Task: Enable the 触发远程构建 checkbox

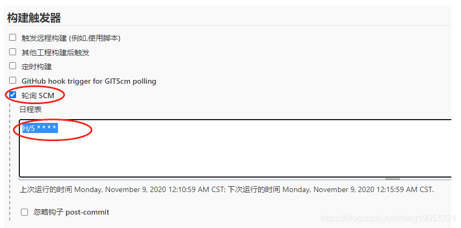Action: point(13,38)
